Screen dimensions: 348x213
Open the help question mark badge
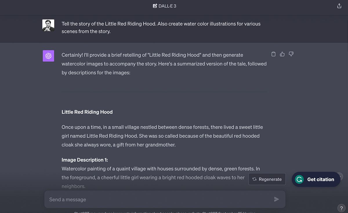click(x=341, y=208)
